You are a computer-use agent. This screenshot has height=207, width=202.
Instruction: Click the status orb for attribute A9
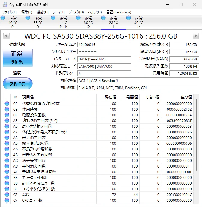[7, 143]
